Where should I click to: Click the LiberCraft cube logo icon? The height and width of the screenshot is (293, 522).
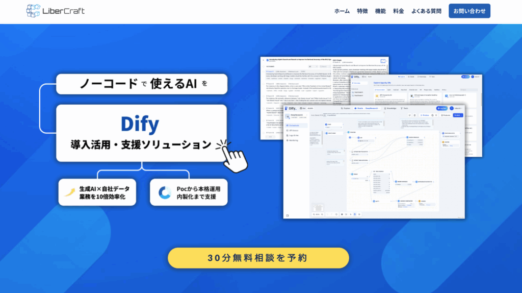[x=33, y=11]
